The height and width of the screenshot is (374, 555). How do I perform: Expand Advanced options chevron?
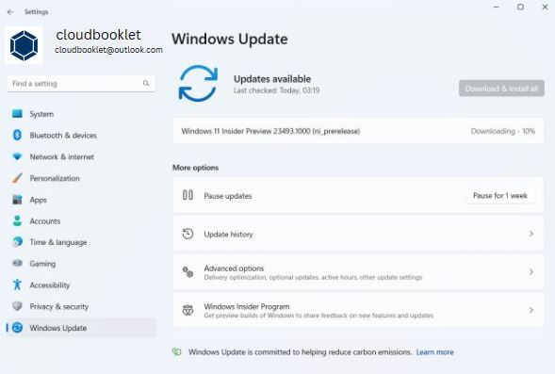pos(531,272)
